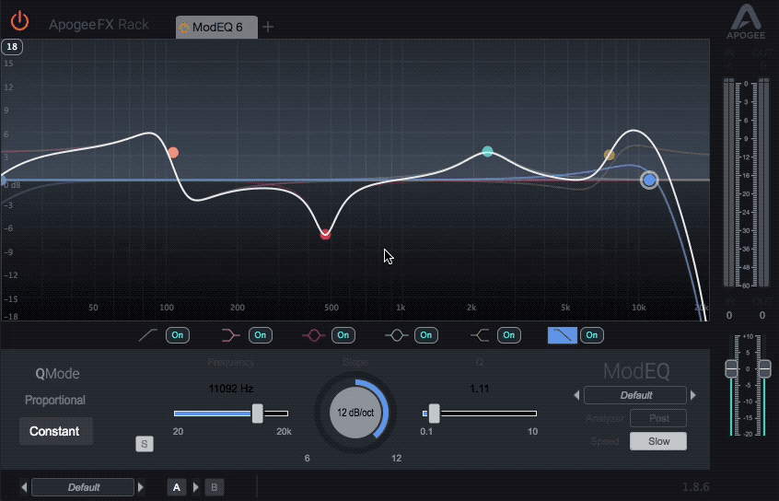The height and width of the screenshot is (501, 779).
Task: Click the output gain fader handle
Action: (764, 369)
